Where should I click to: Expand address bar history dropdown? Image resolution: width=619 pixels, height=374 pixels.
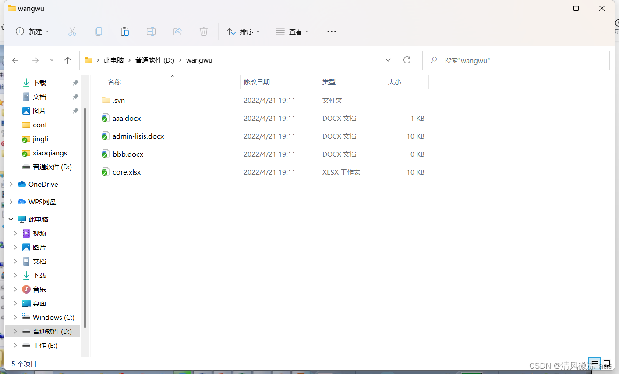(x=388, y=60)
